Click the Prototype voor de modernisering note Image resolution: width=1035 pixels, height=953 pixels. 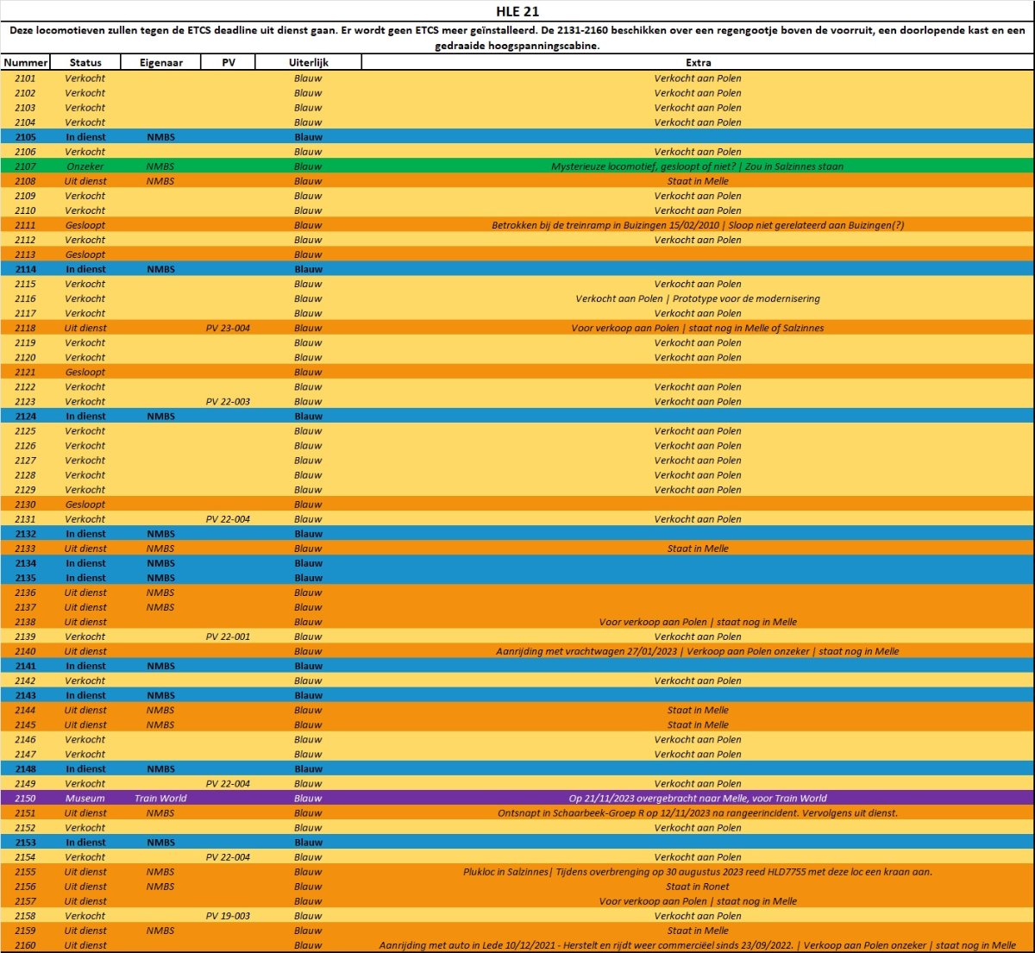[698, 298]
